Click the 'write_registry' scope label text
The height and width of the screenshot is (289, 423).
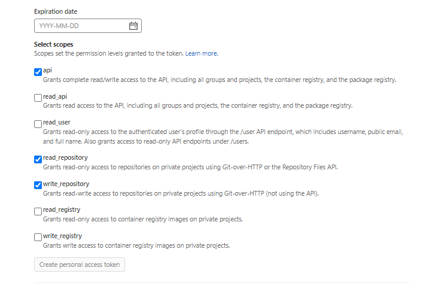pyautogui.click(x=62, y=236)
